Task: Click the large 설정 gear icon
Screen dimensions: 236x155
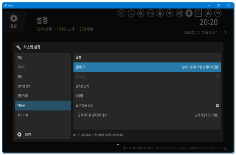Action: point(14,19)
